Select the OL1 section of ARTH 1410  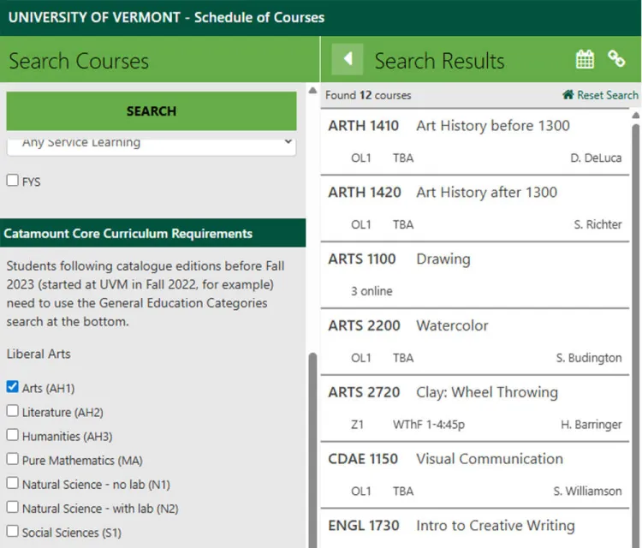click(x=475, y=158)
